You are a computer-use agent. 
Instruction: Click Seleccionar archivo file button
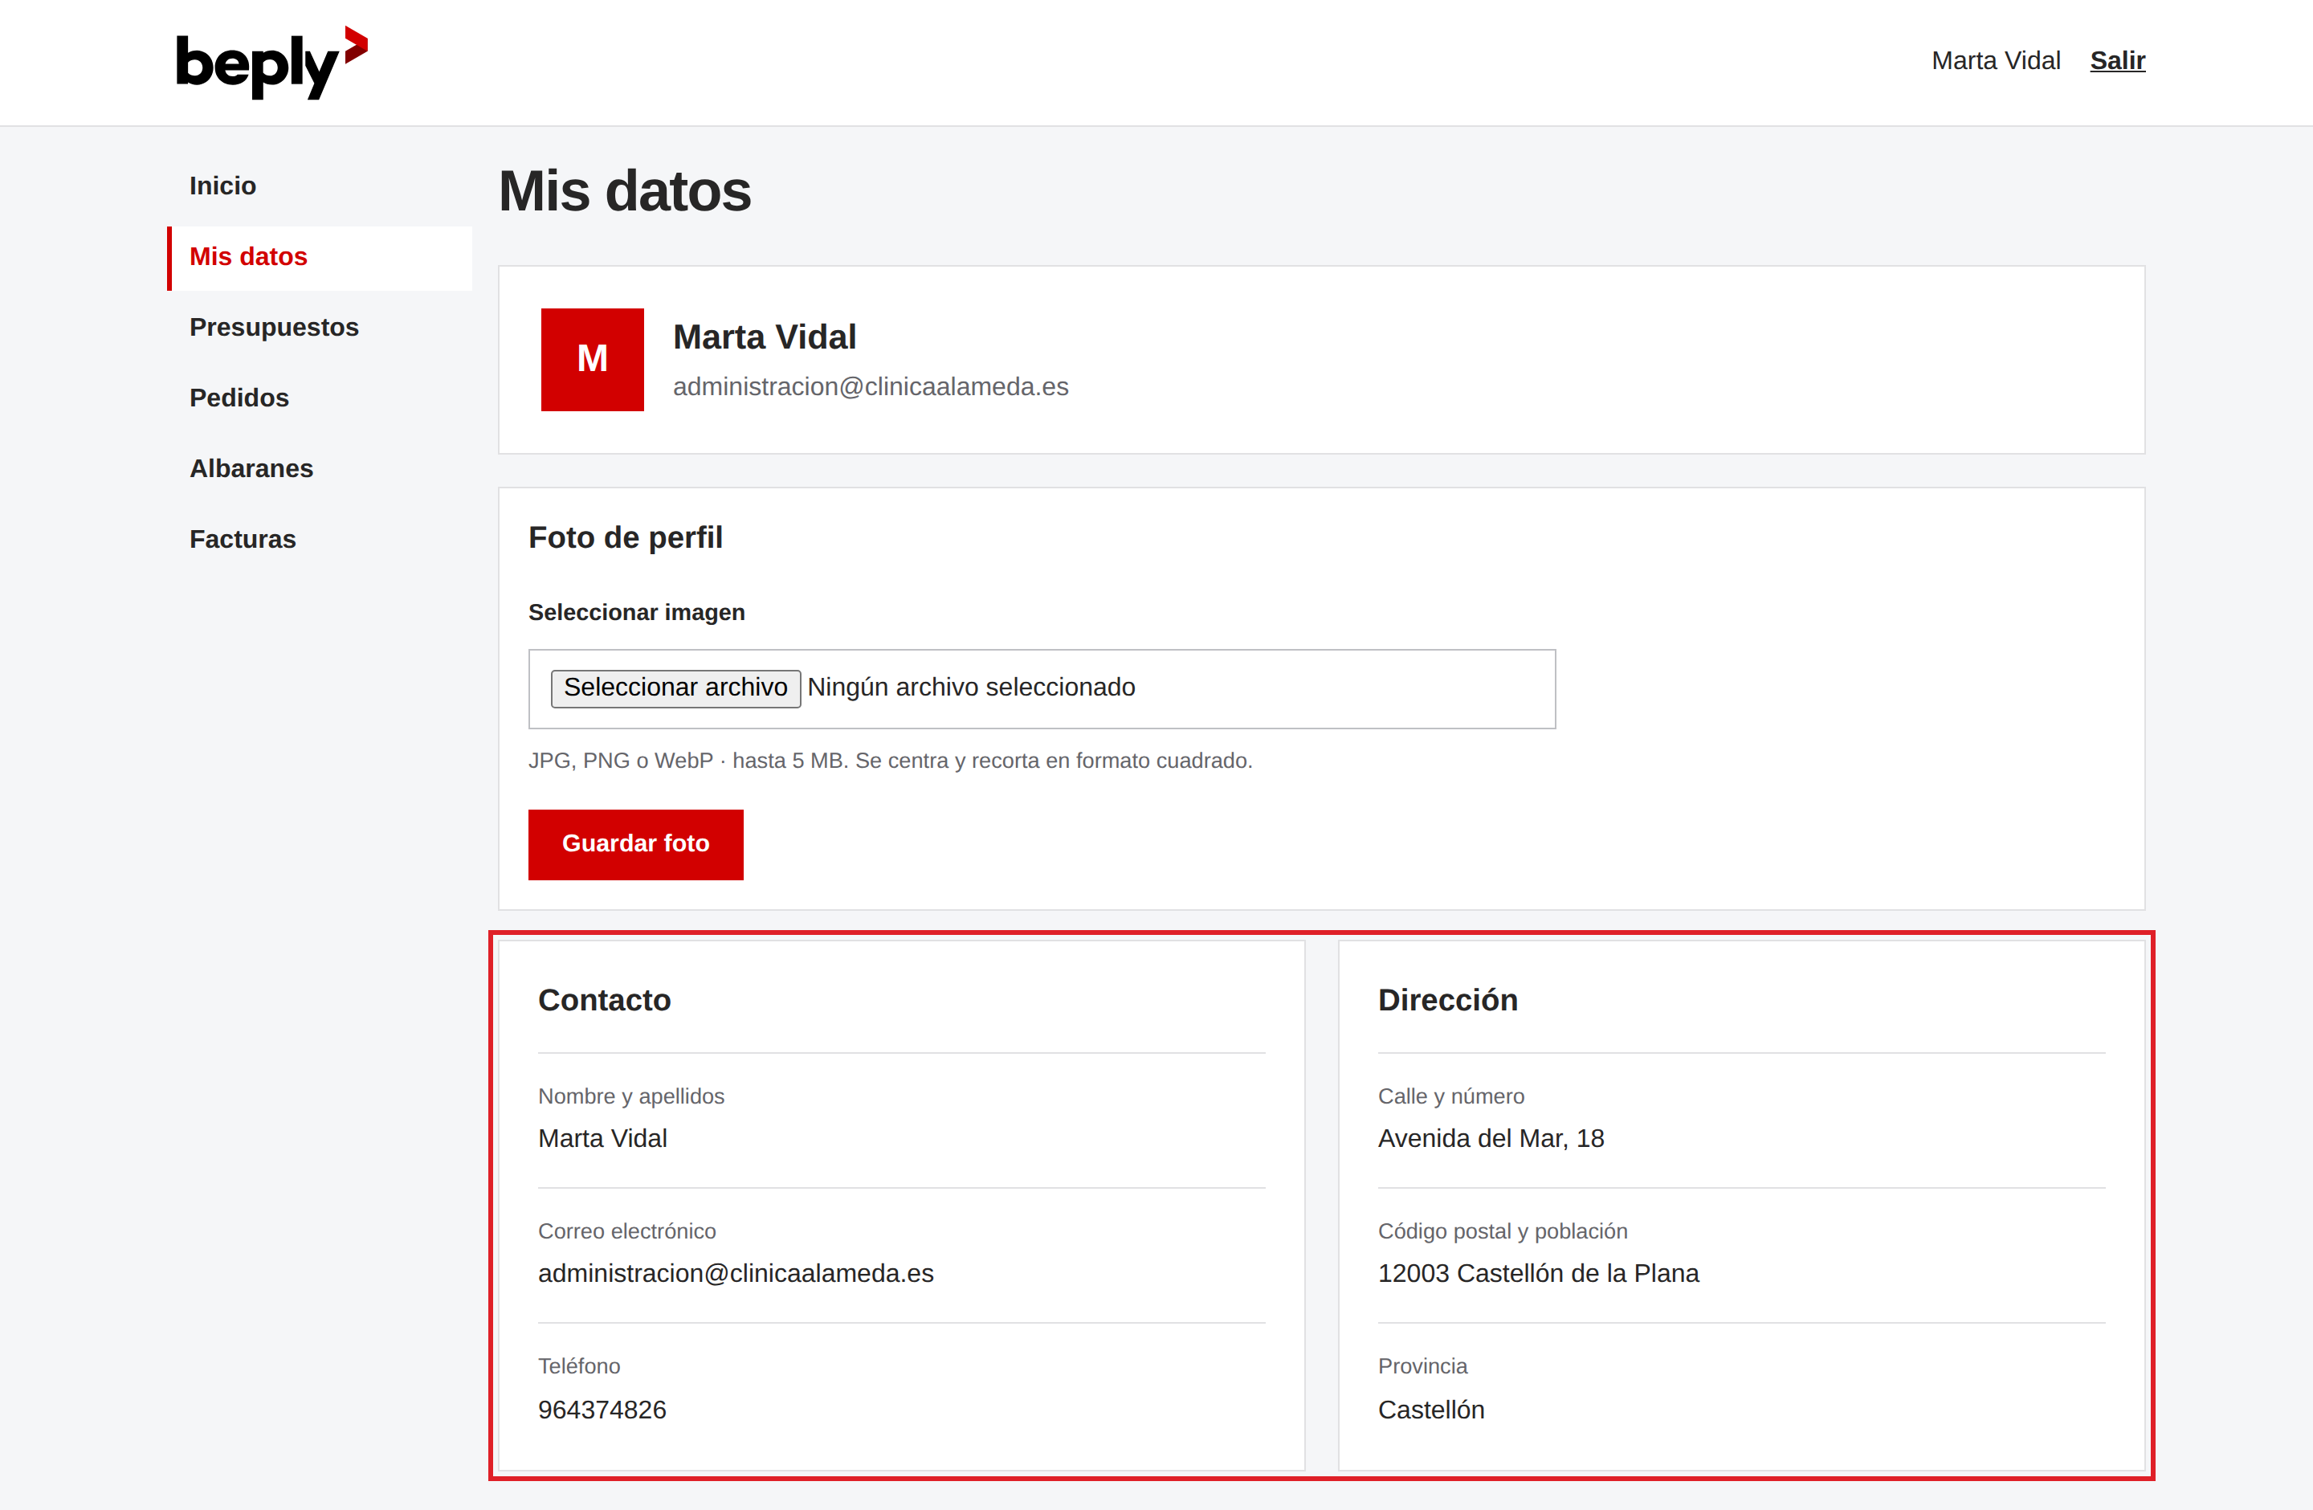(675, 688)
